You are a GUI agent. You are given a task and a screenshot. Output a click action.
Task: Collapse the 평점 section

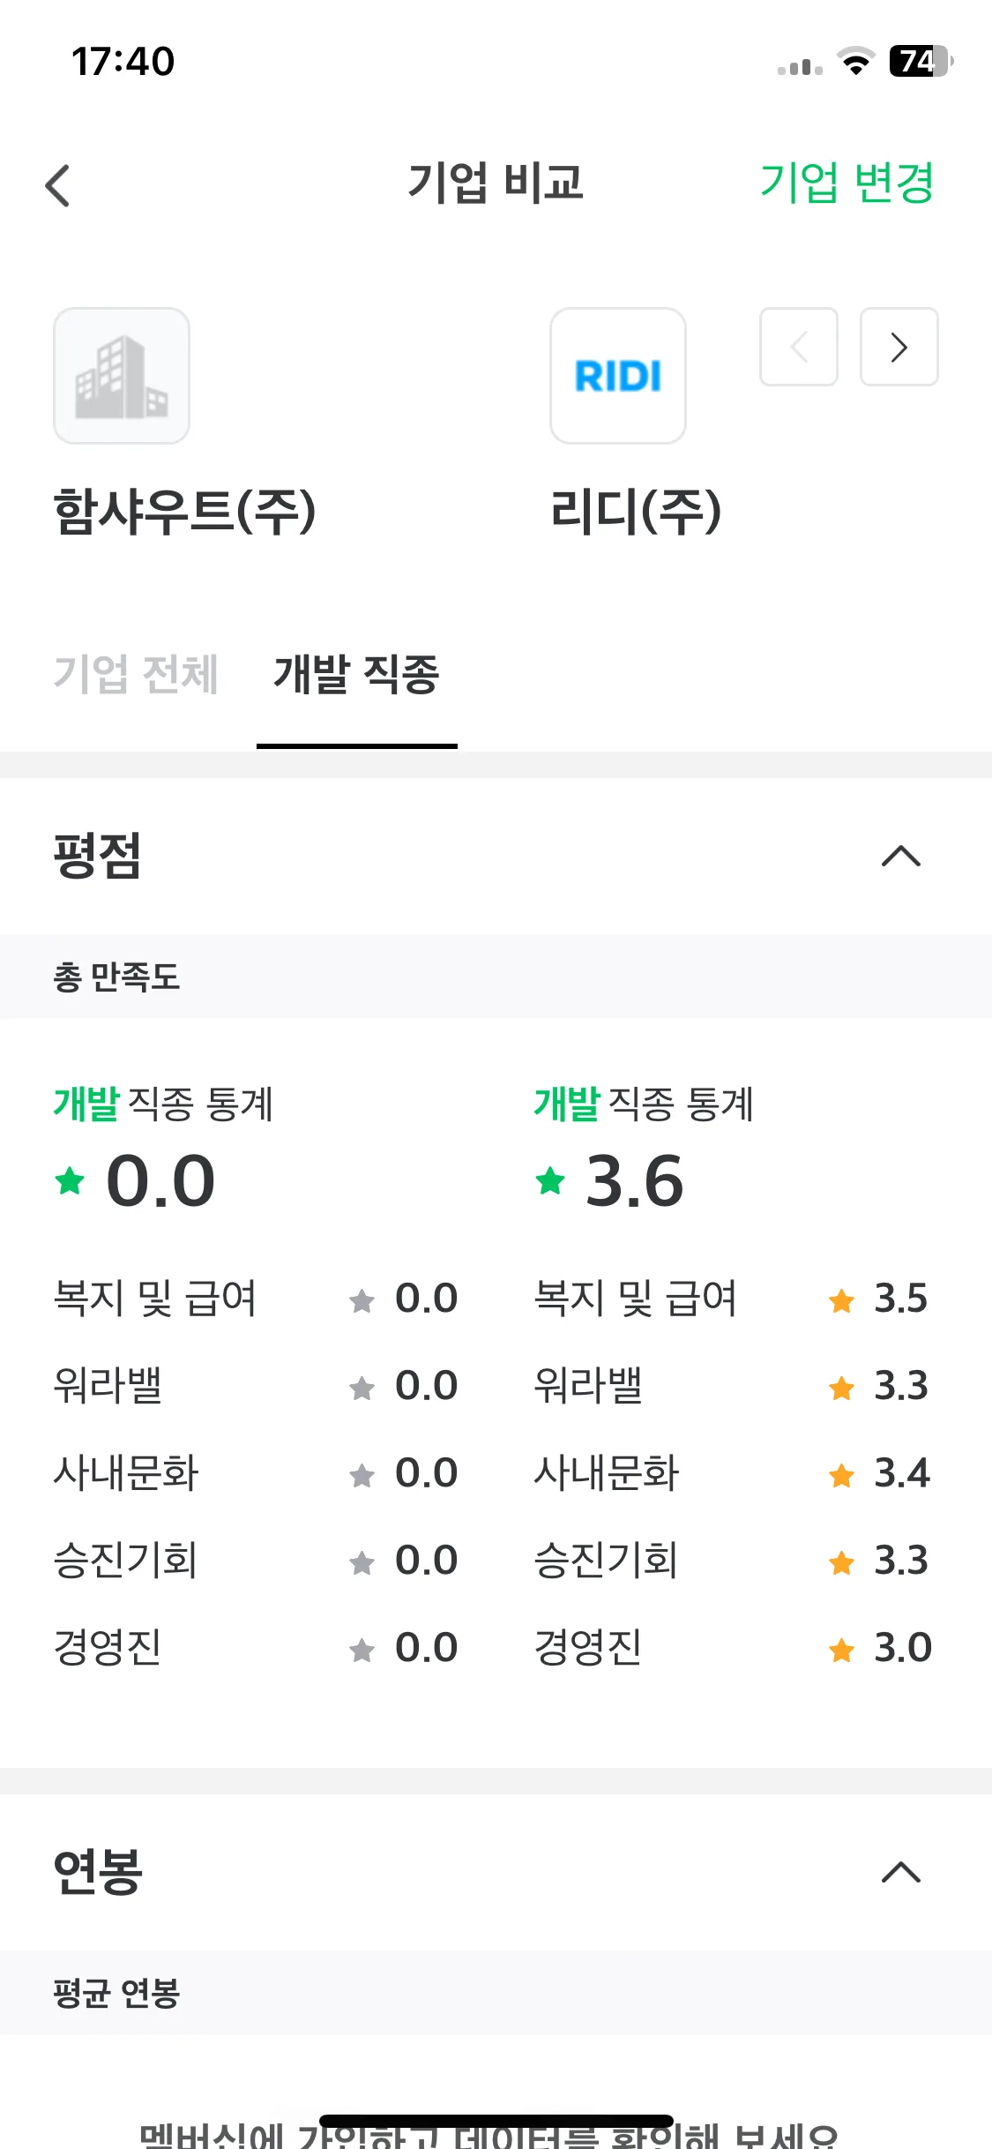901,857
